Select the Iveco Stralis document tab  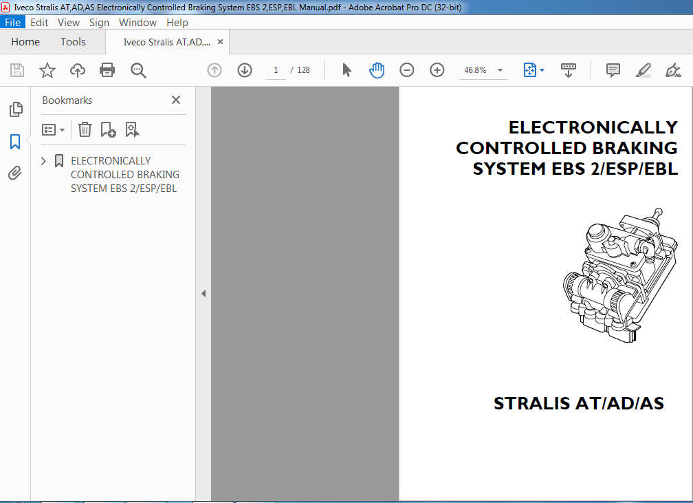point(166,42)
